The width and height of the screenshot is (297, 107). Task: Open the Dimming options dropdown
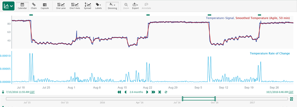coord(113,6)
